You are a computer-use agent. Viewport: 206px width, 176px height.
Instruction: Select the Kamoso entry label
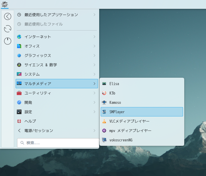click(x=115, y=102)
